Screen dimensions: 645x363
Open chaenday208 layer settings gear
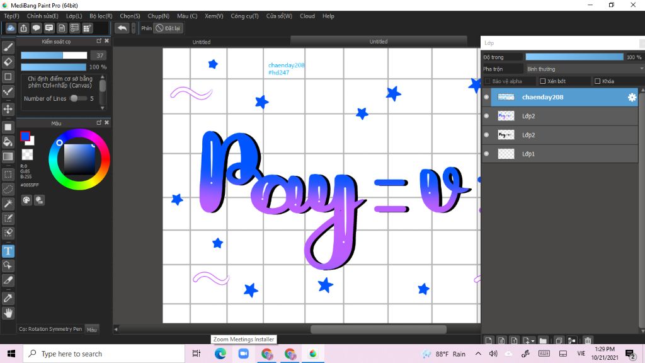(632, 97)
